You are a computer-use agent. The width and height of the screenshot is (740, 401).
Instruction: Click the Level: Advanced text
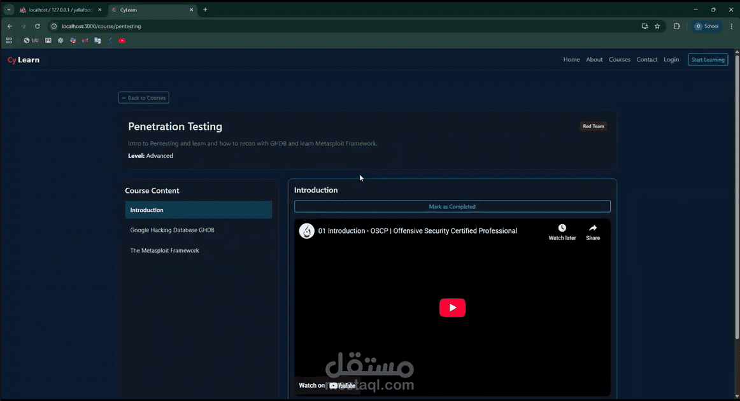150,156
